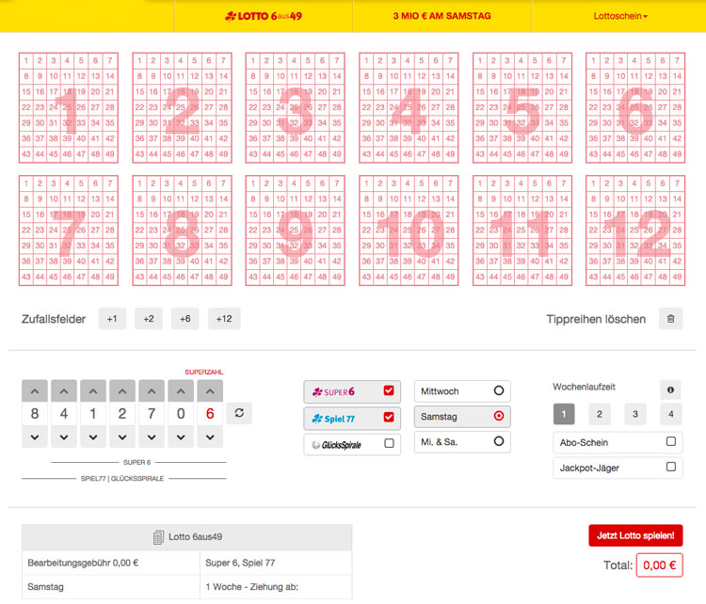This screenshot has height=604, width=706.
Task: Add one random field with +1
Action: click(x=112, y=319)
